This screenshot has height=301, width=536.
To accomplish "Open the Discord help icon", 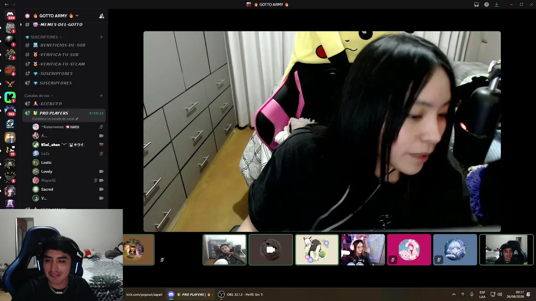I will point(487,5).
